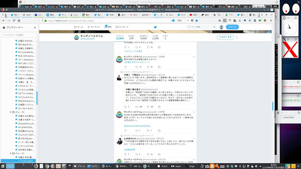Viewport: 301px width, 169px height.
Task: Retweet the tweet showing 190 retweets
Action: pos(137,107)
